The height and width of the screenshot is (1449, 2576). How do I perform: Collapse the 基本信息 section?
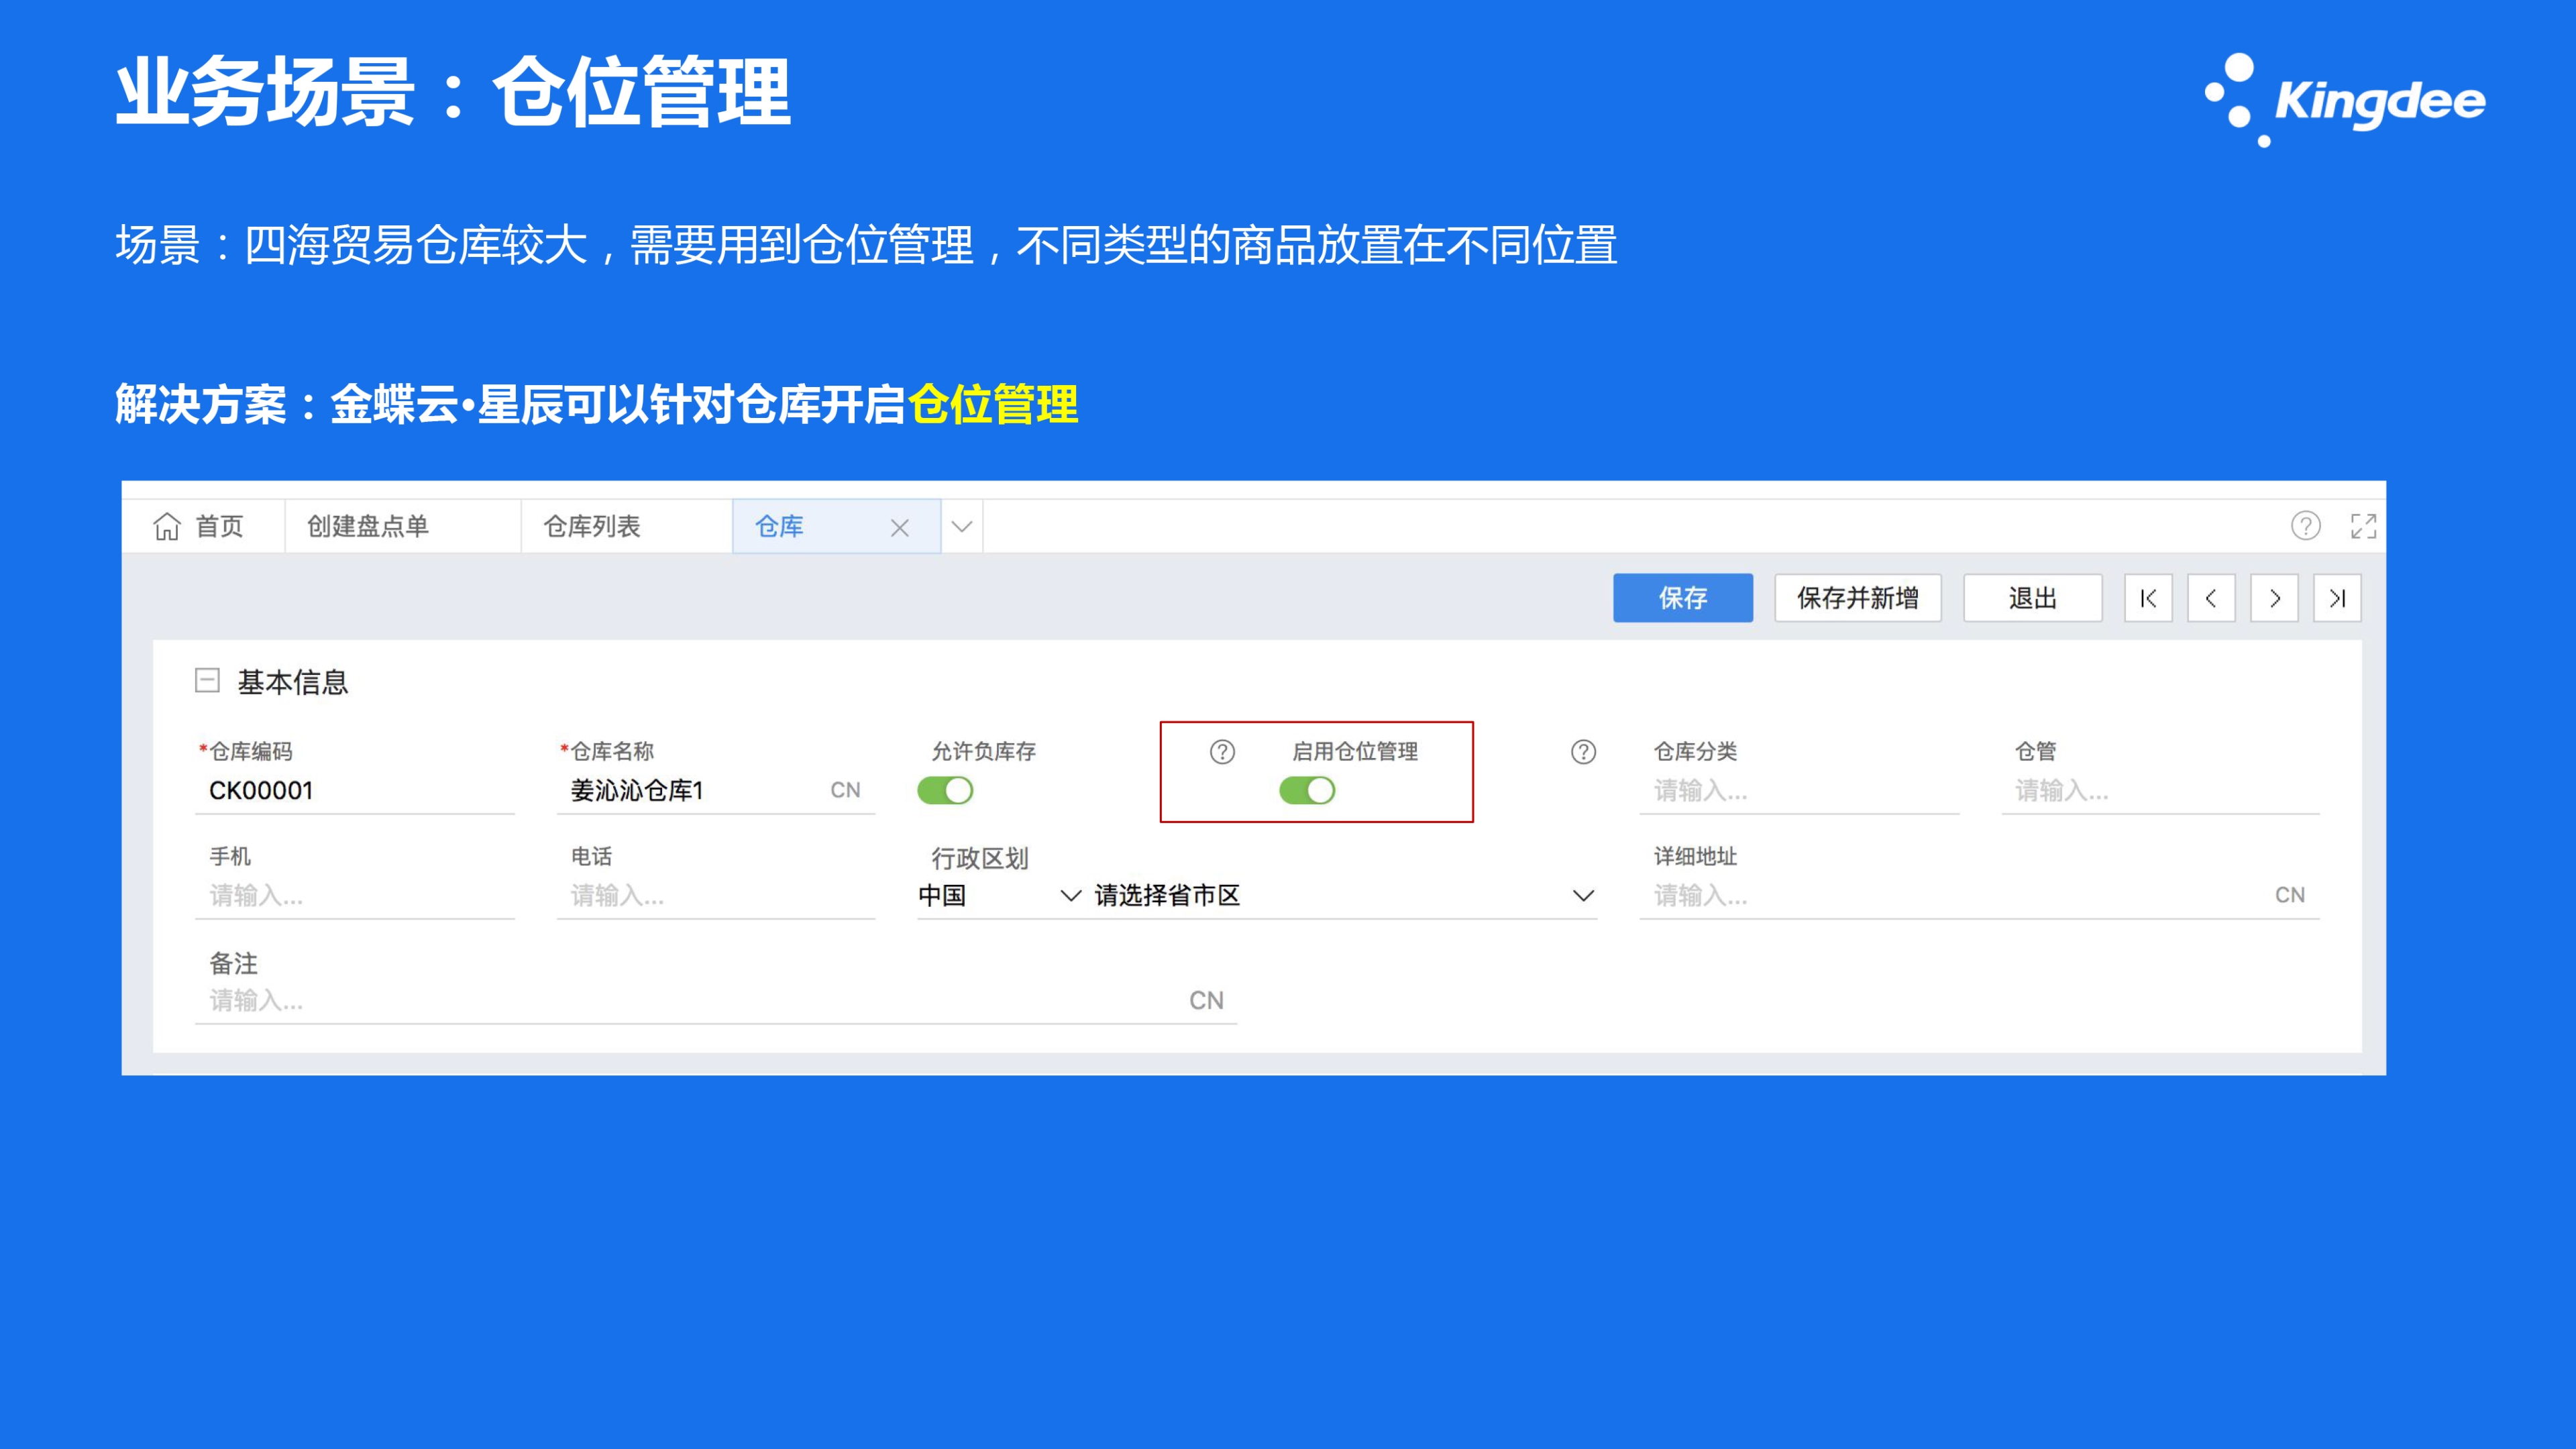(207, 681)
